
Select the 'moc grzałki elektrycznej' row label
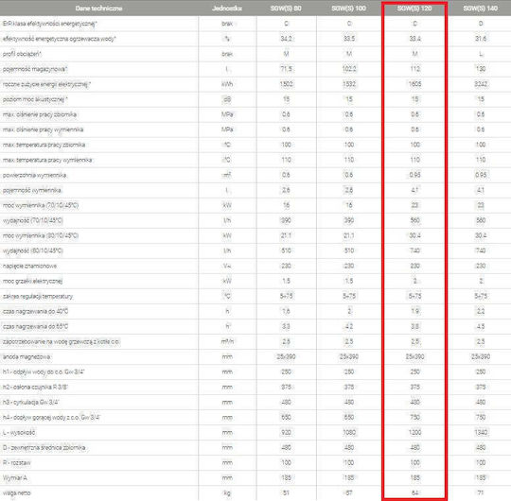[32, 281]
